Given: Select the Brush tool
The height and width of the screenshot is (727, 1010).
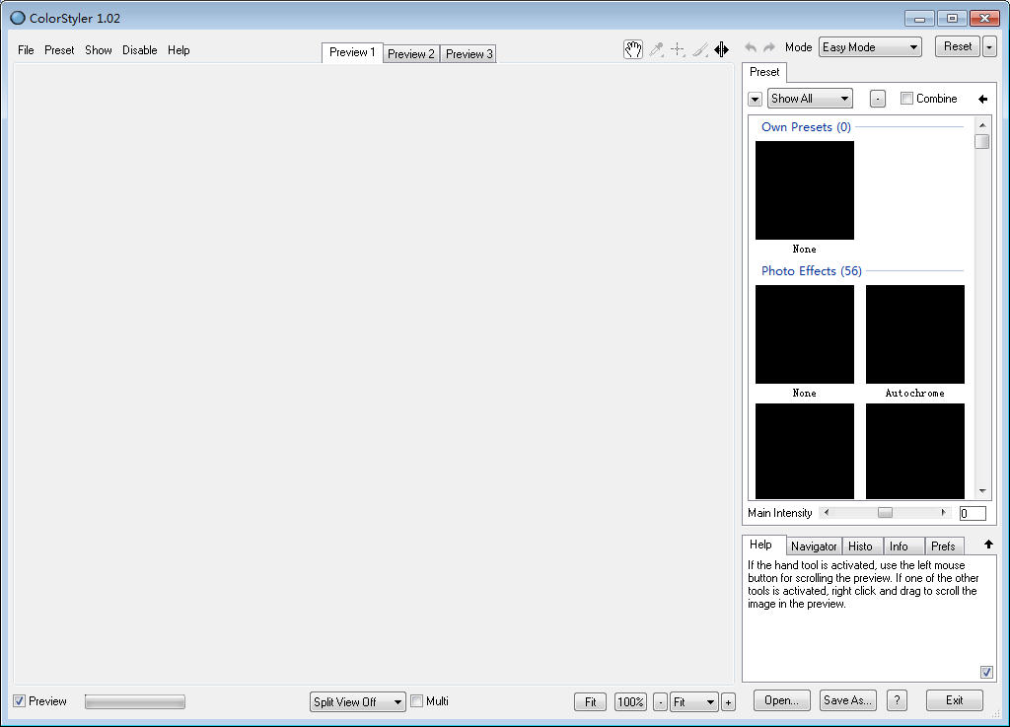Looking at the screenshot, I should 700,49.
